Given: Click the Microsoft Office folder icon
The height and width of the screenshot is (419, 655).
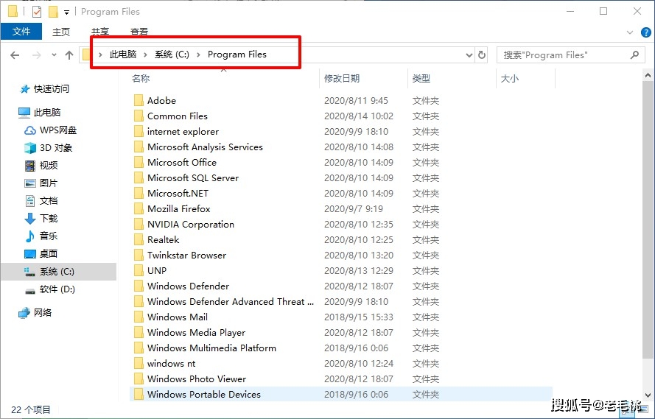Looking at the screenshot, I should click(x=139, y=162).
